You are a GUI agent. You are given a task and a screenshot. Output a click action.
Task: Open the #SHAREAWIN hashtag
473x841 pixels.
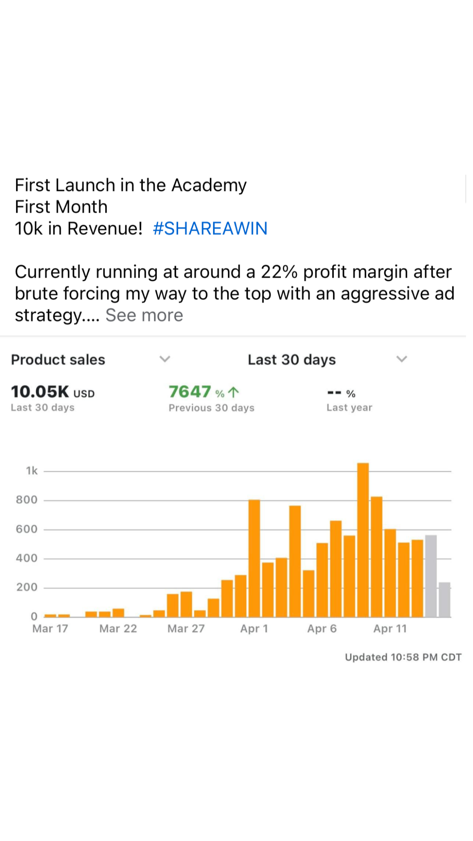(x=210, y=228)
